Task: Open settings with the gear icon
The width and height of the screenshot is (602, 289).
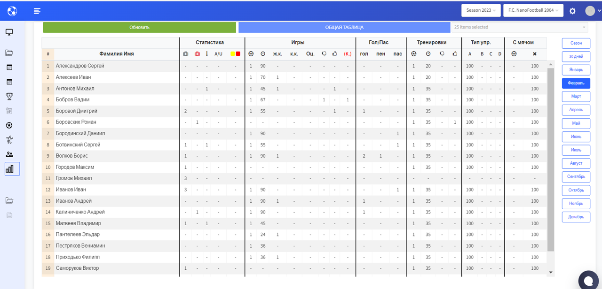Action: point(572,11)
